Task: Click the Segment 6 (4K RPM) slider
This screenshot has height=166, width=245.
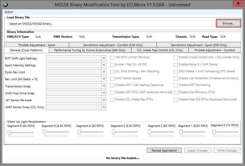Action: point(21,133)
